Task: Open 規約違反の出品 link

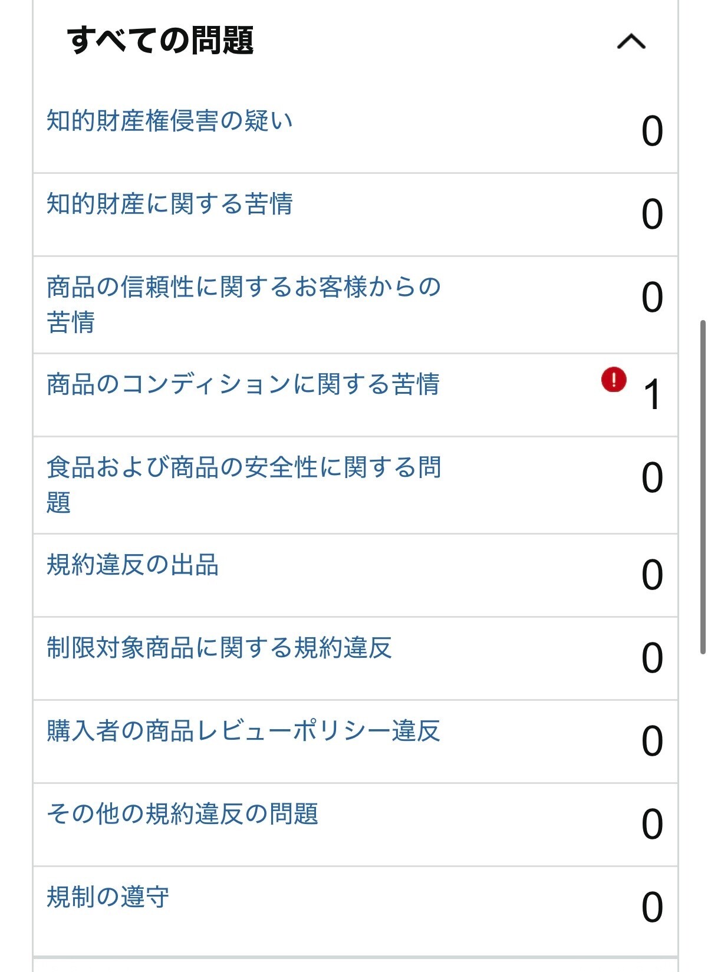Action: (133, 565)
